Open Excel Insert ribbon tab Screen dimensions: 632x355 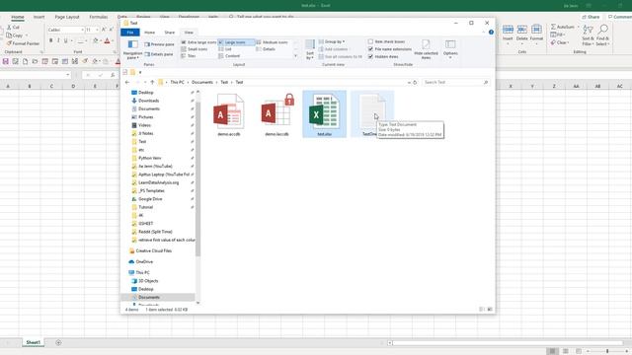point(39,17)
